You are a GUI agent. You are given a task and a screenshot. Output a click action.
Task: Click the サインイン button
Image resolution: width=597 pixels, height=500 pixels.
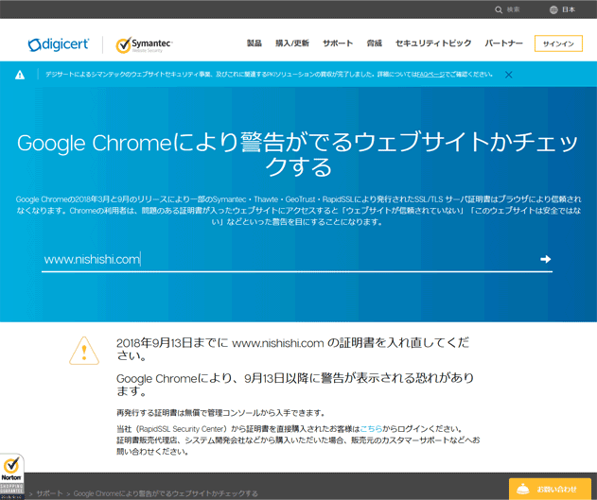[x=558, y=43]
